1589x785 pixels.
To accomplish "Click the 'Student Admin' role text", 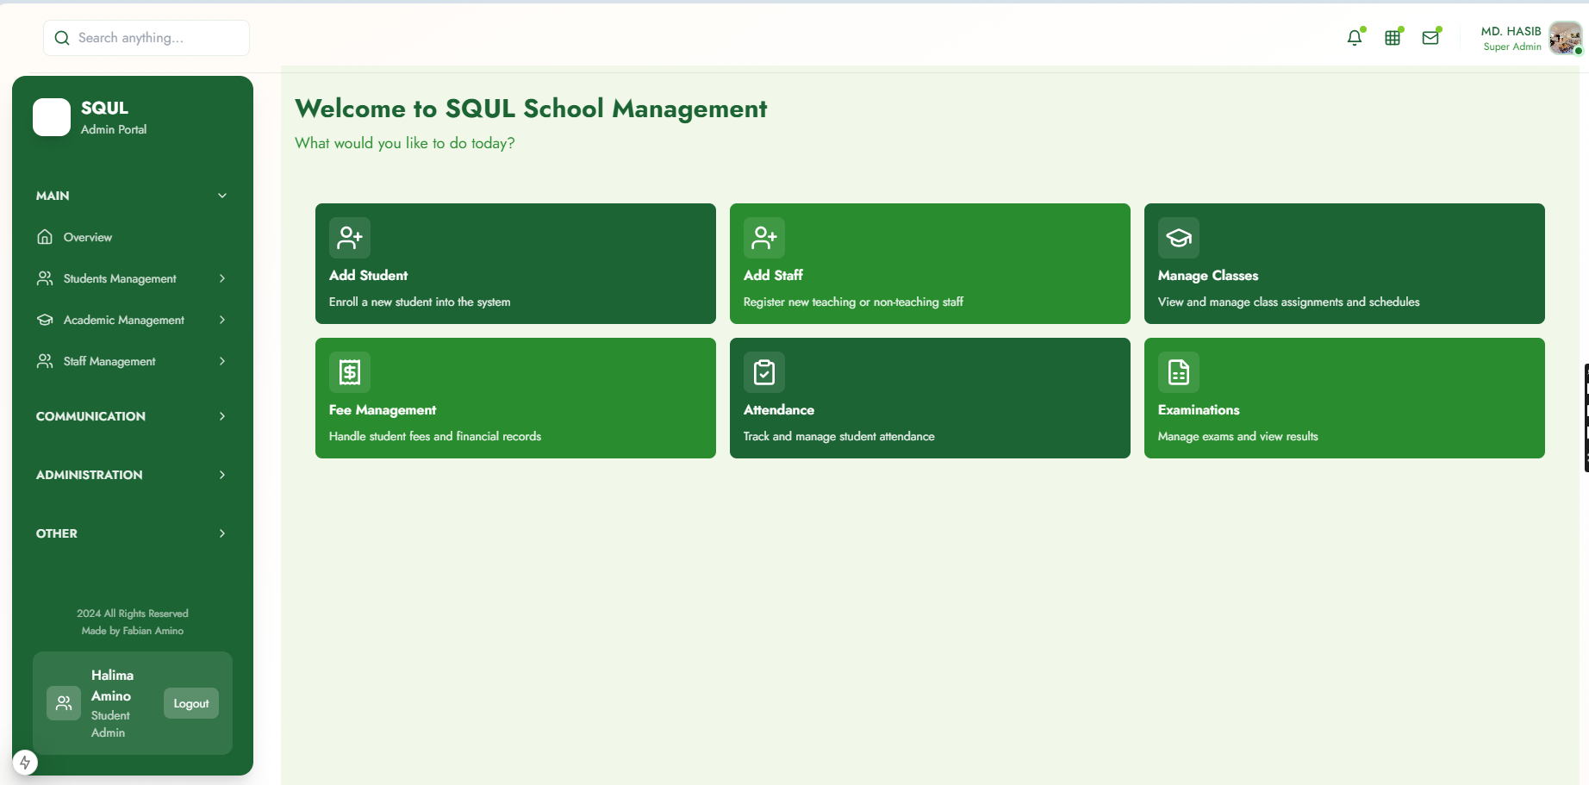I will (110, 724).
